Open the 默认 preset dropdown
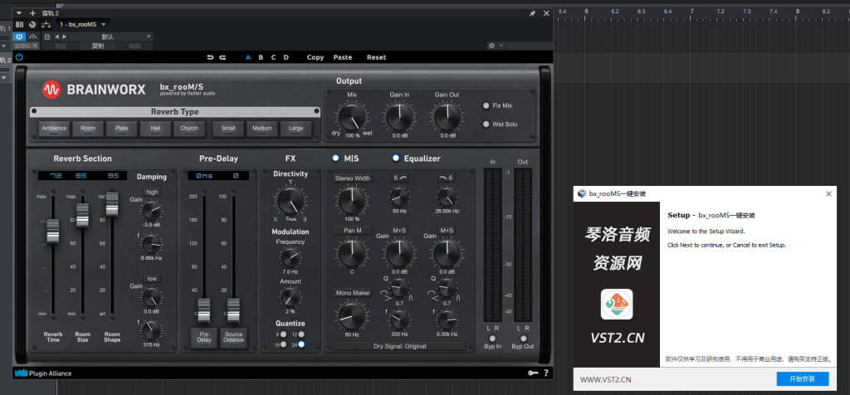The image size is (850, 395). click(110, 37)
